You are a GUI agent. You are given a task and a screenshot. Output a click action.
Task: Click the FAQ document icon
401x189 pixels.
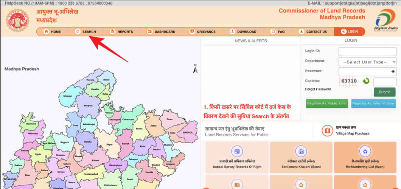click(273, 32)
